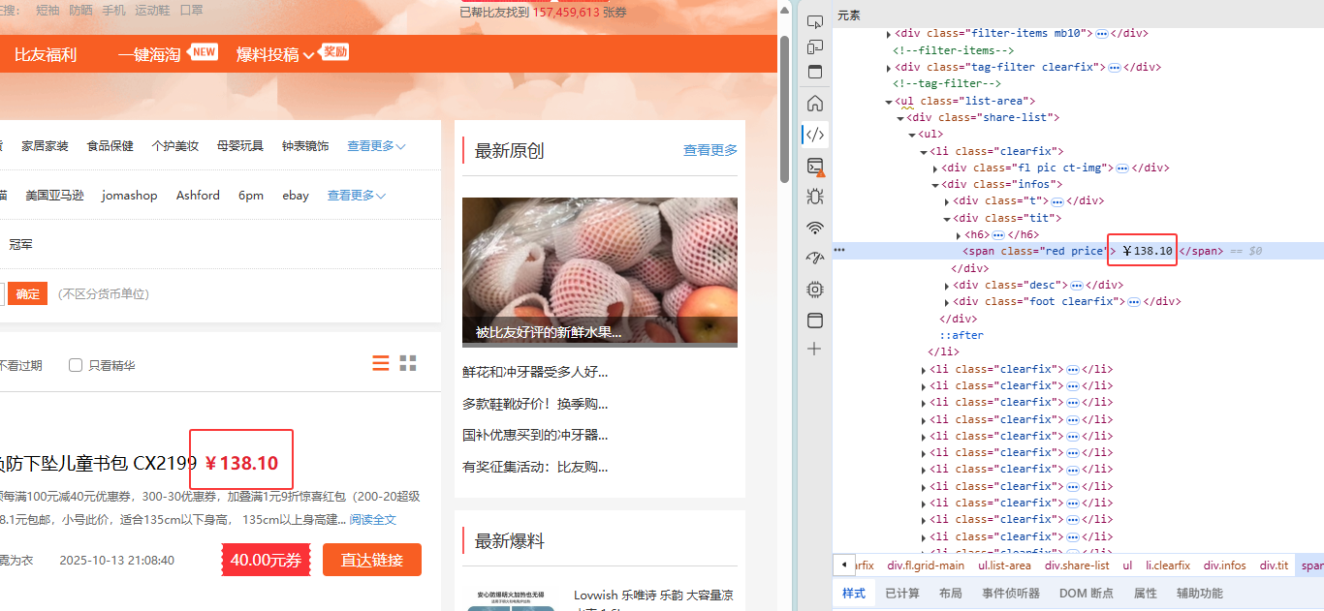Expand 查看更多 beside ebay
Viewport: 1324px width, 611px height.
click(357, 196)
